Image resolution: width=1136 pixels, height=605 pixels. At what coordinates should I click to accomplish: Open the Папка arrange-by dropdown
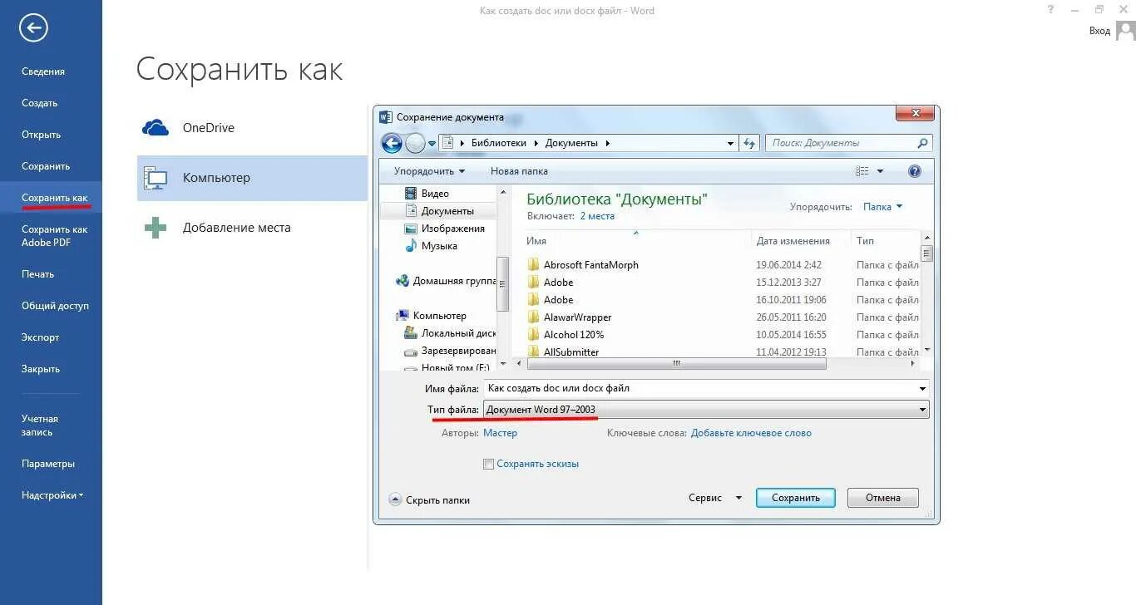click(882, 207)
